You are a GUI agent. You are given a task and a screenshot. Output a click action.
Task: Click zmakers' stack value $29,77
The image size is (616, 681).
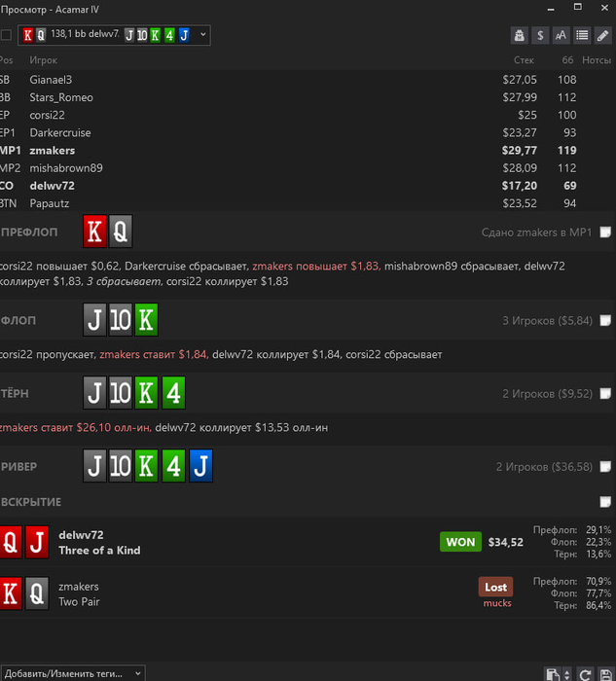(x=520, y=150)
